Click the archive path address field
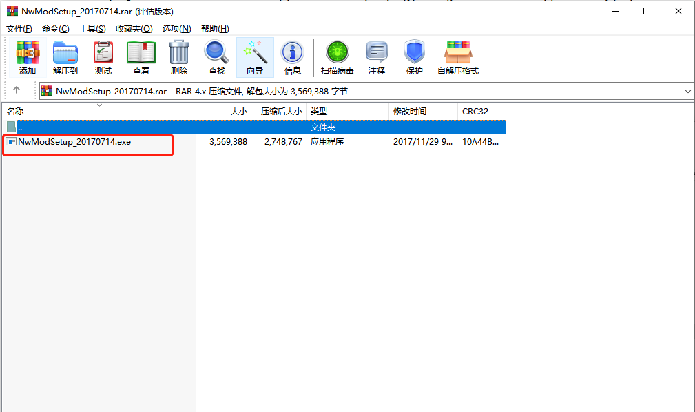 [366, 91]
